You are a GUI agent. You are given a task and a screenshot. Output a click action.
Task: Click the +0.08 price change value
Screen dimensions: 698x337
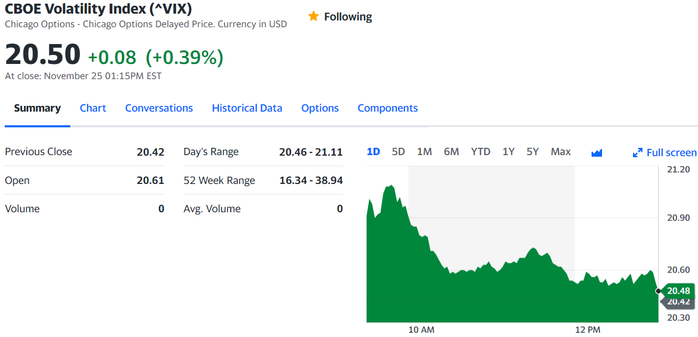pyautogui.click(x=112, y=57)
